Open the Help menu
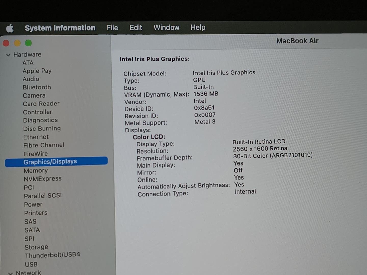The width and height of the screenshot is (367, 275). 198,27
